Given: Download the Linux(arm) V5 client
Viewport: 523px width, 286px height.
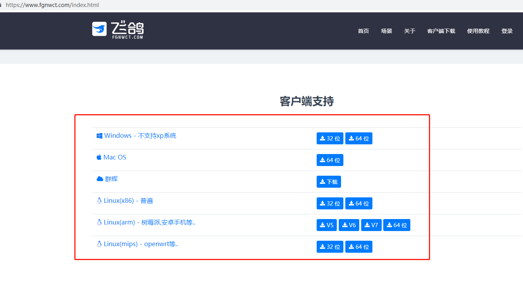Looking at the screenshot, I should (x=327, y=225).
